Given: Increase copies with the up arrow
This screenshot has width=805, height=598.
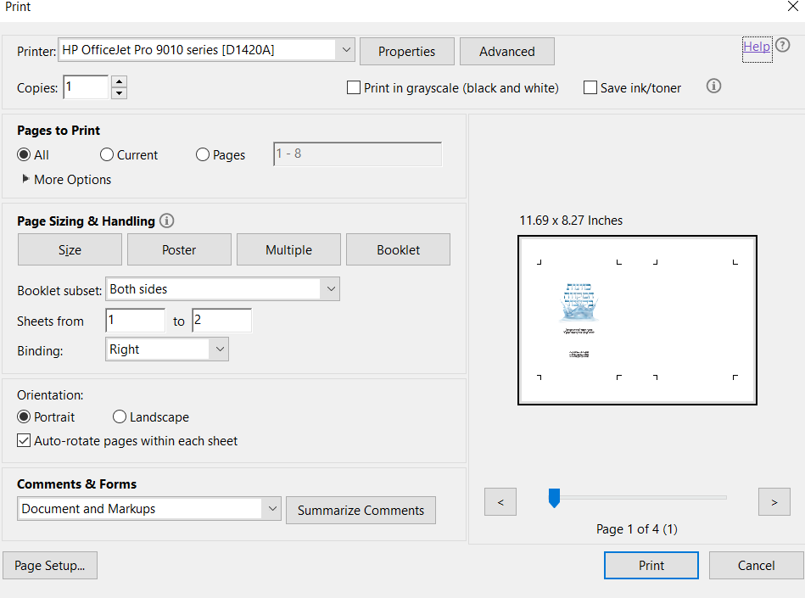Looking at the screenshot, I should point(119,81).
